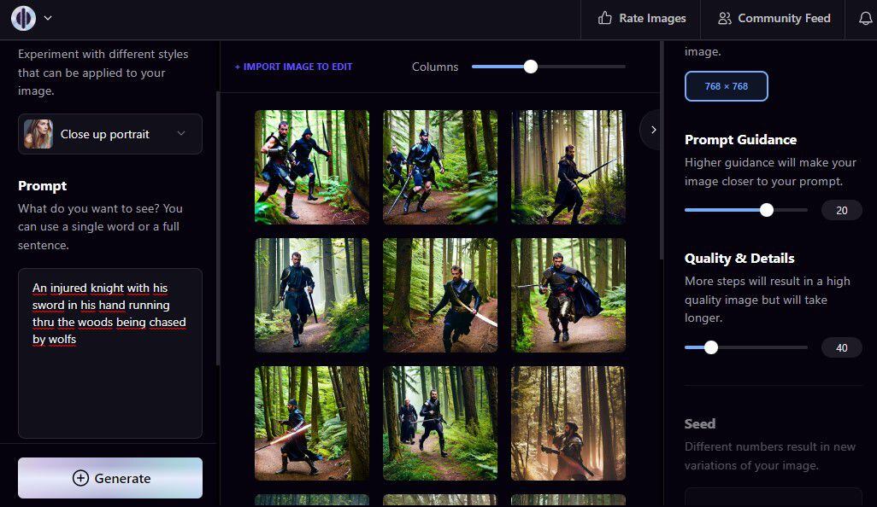
Task: Open the dropdown arrow beside the logo
Action: tap(48, 18)
